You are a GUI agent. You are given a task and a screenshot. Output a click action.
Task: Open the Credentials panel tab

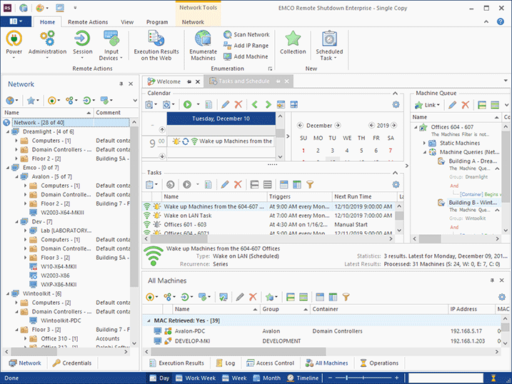pyautogui.click(x=72, y=363)
